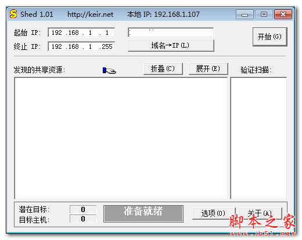Close the Shed 1.01 window
Viewport: 302px width, 240px height.
coord(283,15)
